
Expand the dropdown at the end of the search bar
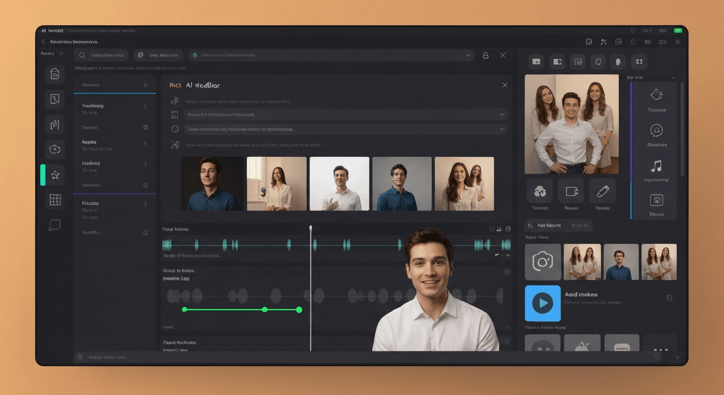click(467, 55)
